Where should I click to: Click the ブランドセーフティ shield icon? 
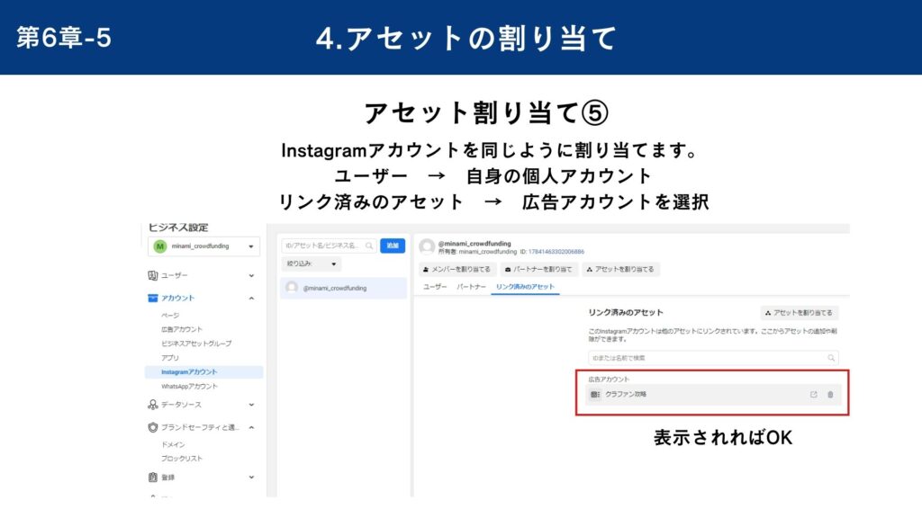tap(153, 427)
